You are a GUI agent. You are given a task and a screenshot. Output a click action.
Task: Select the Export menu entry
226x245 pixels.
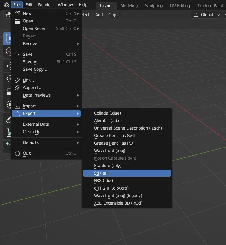[46, 113]
